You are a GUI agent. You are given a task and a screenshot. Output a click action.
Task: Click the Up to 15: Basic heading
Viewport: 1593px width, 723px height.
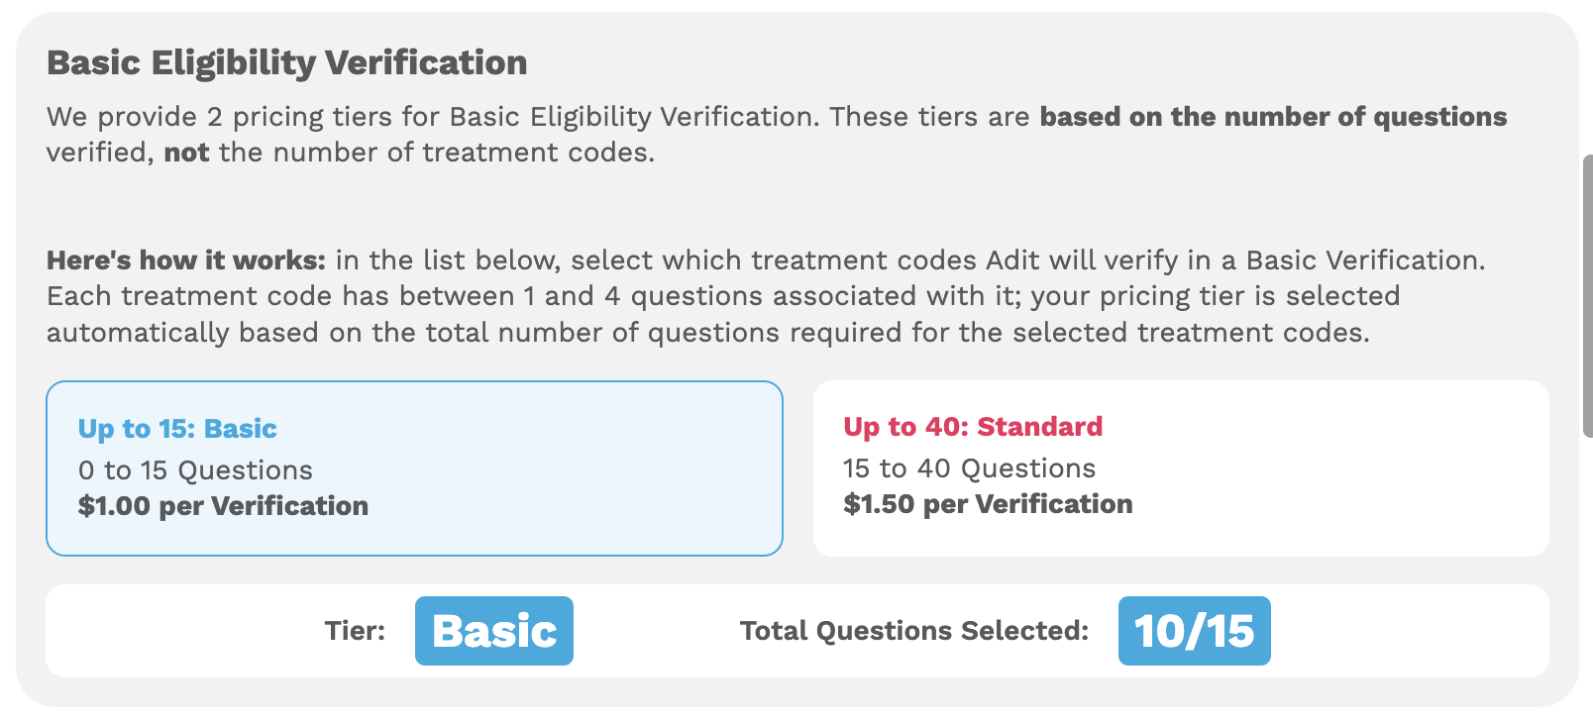pos(177,428)
